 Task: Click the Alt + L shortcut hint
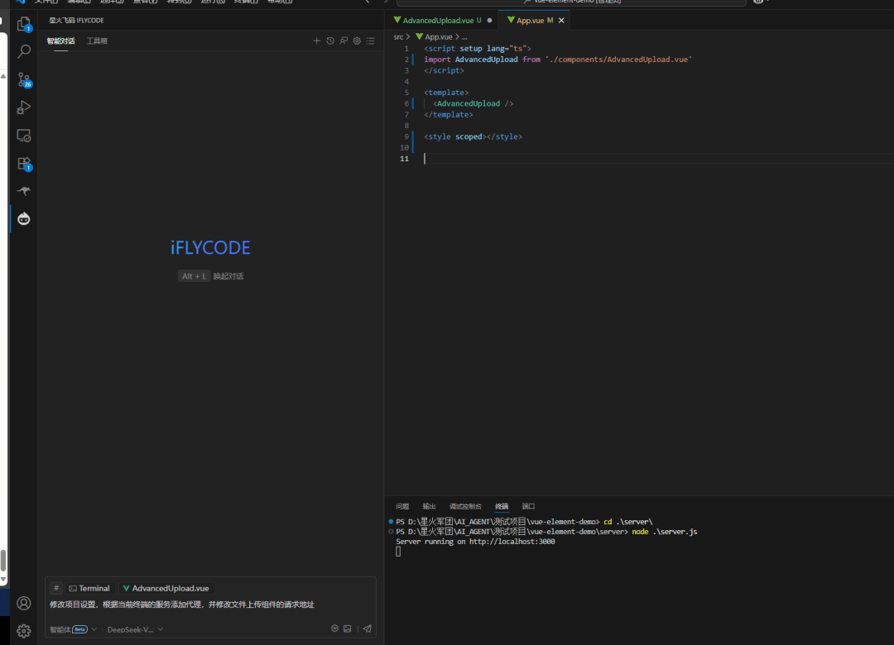point(194,276)
